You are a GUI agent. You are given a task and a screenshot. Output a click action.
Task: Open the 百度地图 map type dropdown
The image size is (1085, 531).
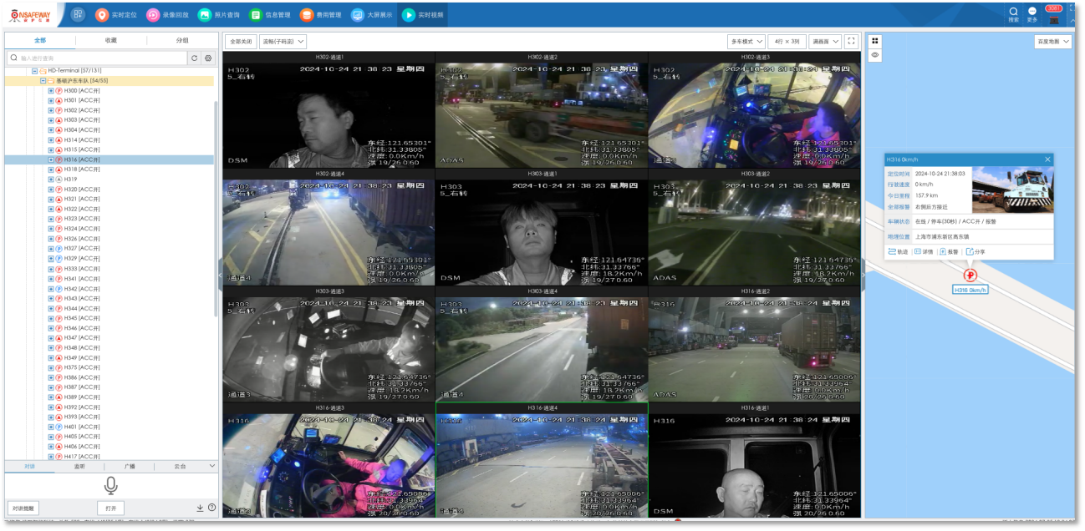click(x=1052, y=41)
